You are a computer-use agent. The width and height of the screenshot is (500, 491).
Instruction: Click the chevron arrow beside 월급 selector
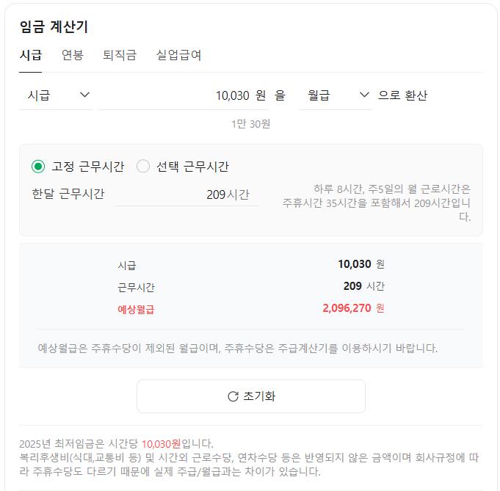[364, 95]
